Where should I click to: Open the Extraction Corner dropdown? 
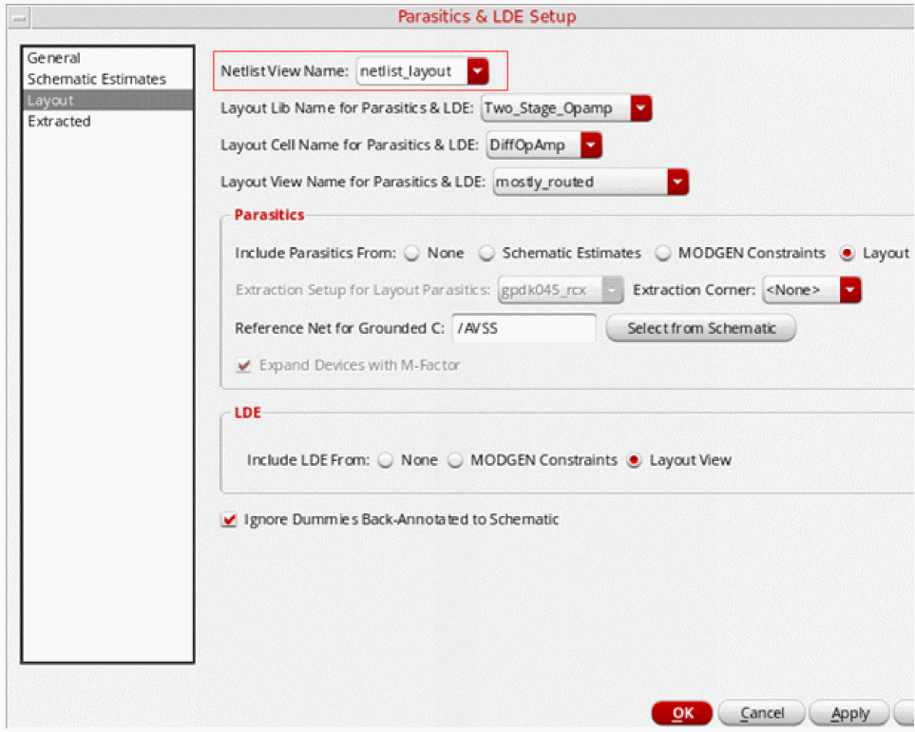(x=850, y=290)
